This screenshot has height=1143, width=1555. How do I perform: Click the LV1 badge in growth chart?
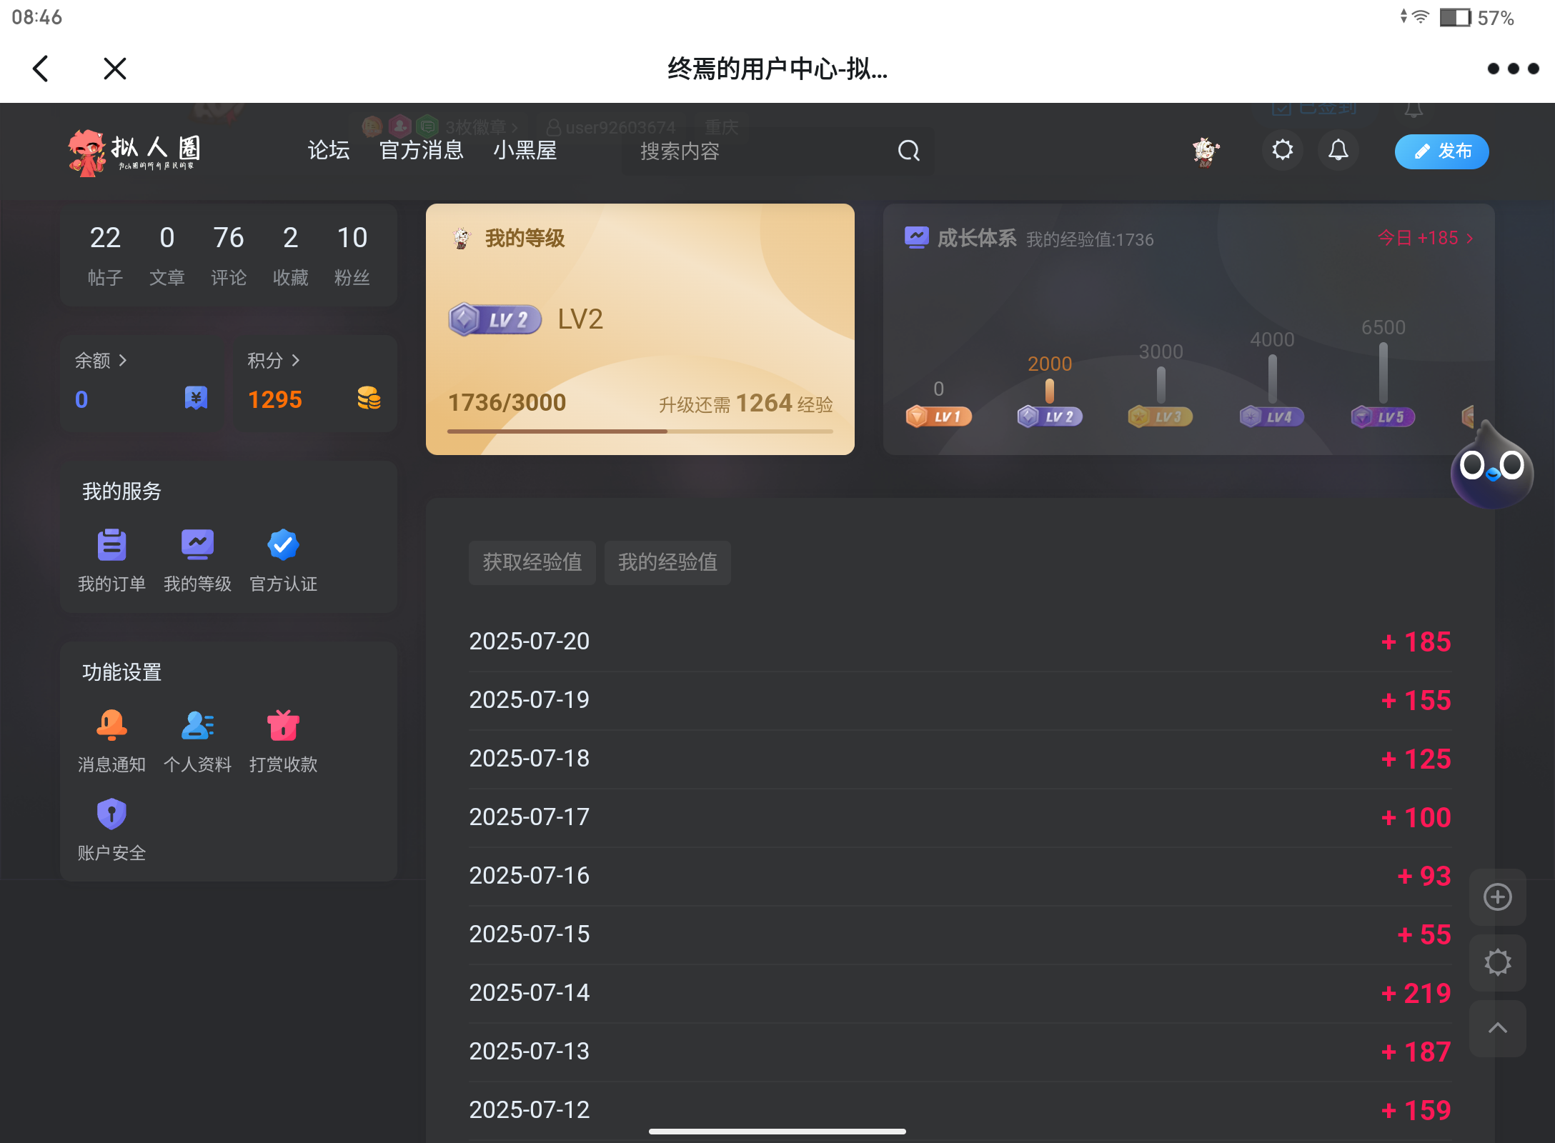938,416
